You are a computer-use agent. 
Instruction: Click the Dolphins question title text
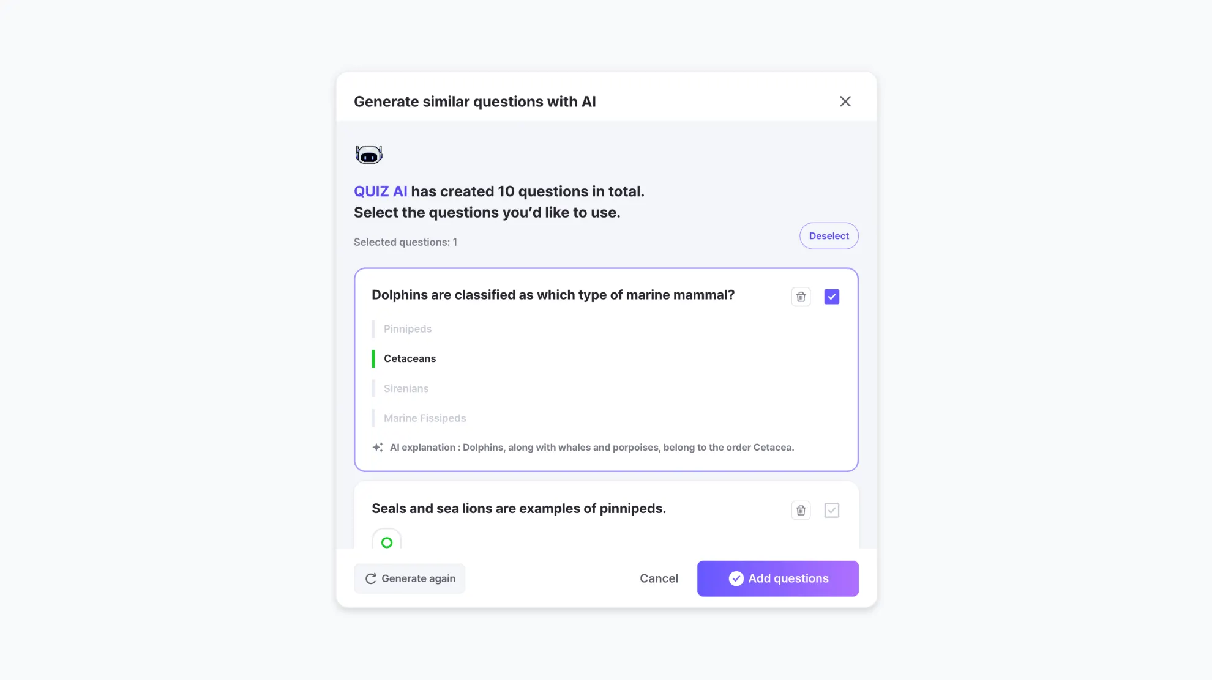[x=553, y=295]
